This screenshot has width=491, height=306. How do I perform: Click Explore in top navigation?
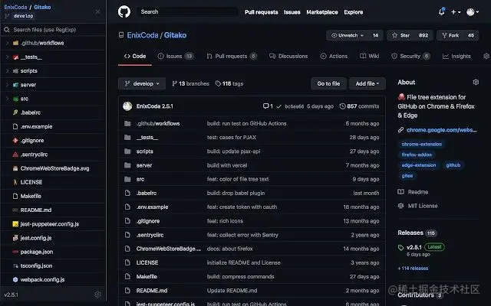click(x=353, y=12)
